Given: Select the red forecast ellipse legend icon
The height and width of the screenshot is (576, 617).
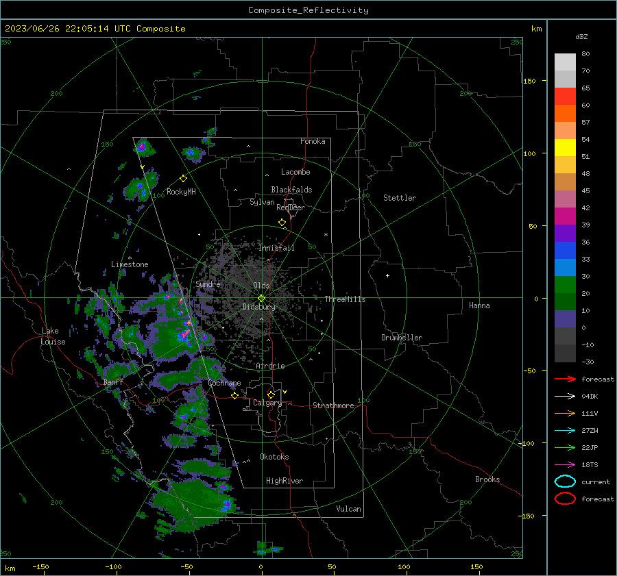Looking at the screenshot, I should 565,499.
